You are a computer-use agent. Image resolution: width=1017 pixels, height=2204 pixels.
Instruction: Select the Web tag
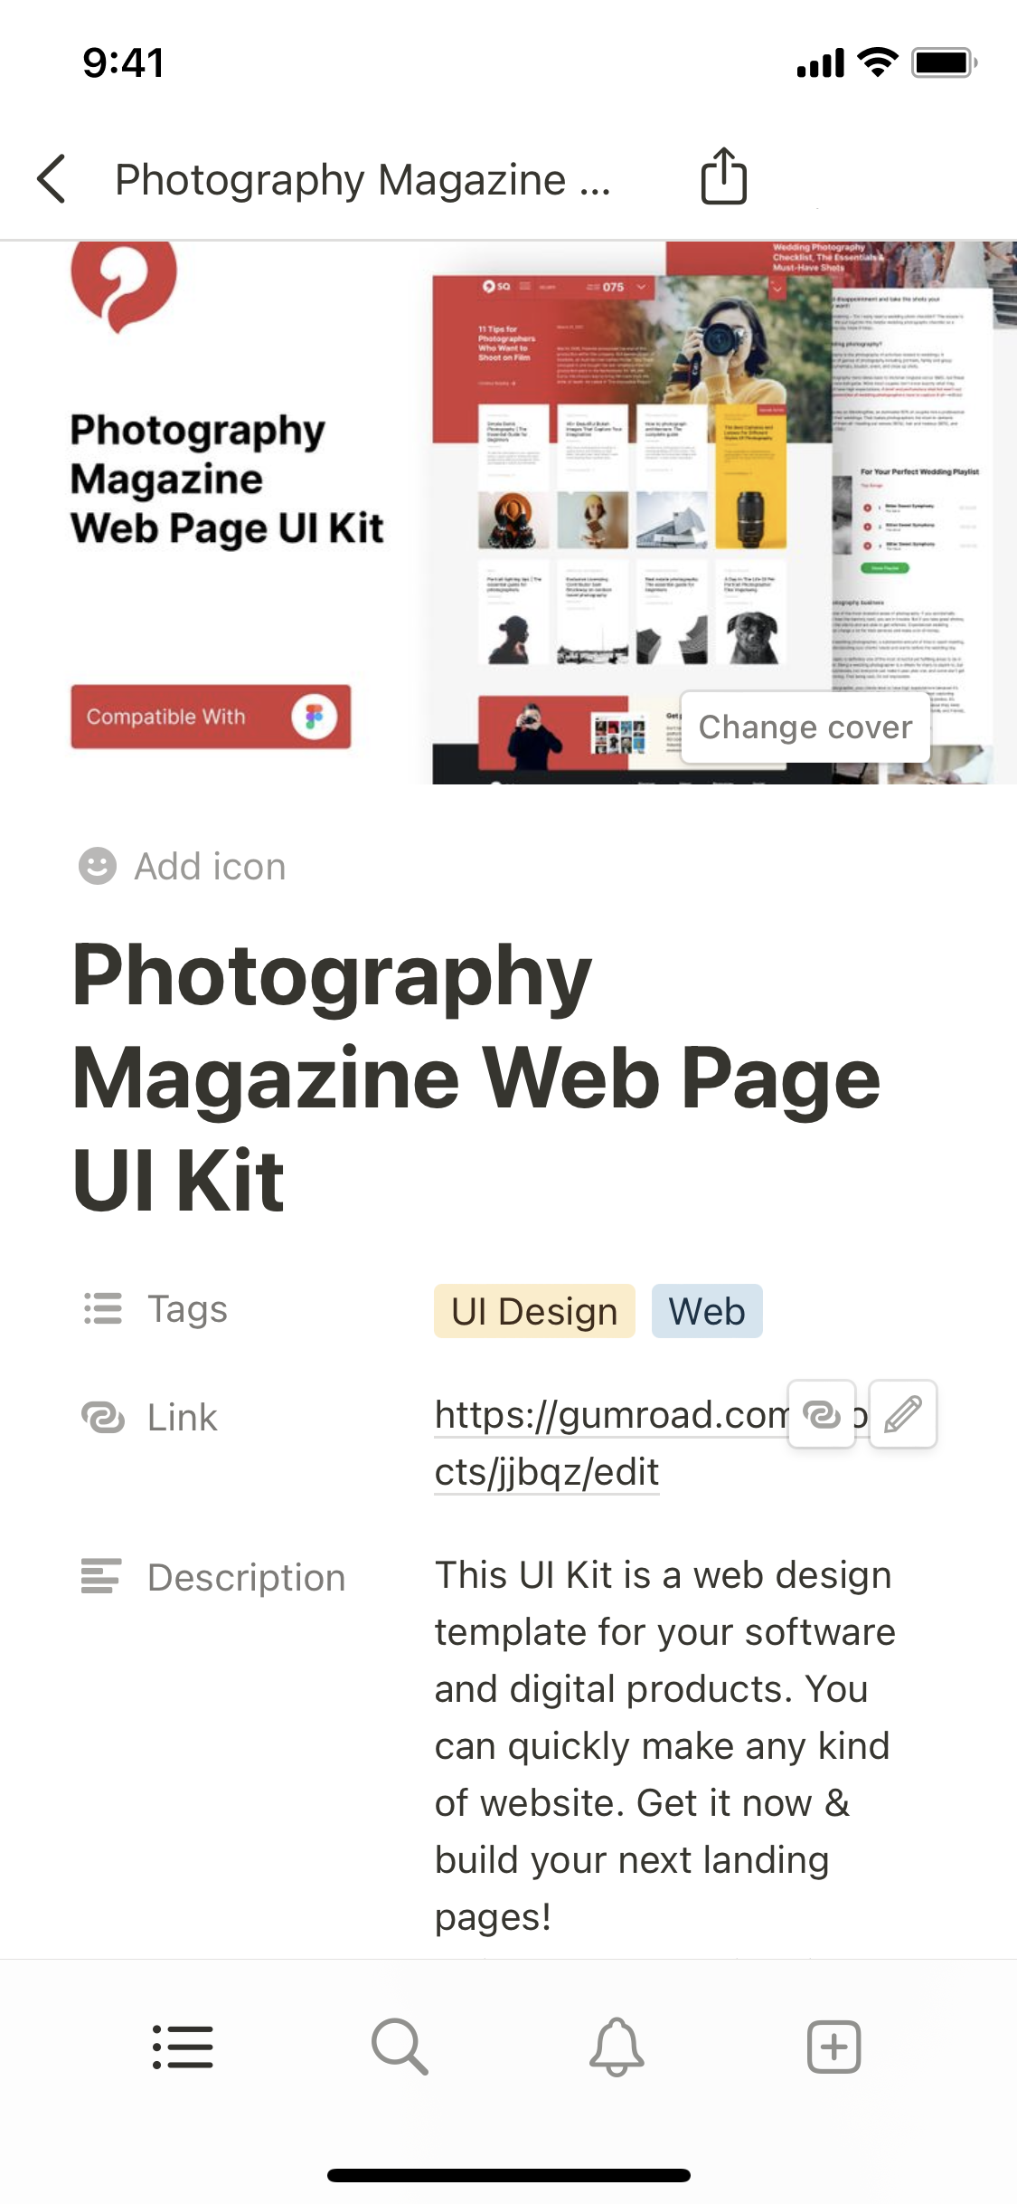[707, 1311]
